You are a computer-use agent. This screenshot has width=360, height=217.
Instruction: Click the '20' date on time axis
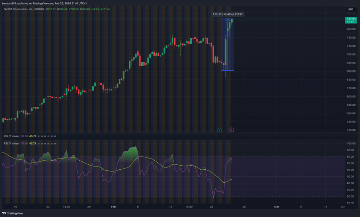tap(211, 207)
